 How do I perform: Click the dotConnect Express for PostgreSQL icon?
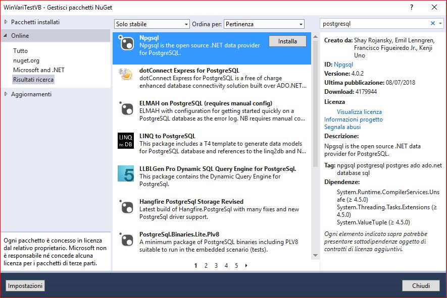(126, 75)
